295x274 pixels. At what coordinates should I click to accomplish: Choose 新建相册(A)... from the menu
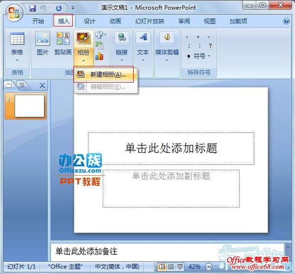[106, 74]
